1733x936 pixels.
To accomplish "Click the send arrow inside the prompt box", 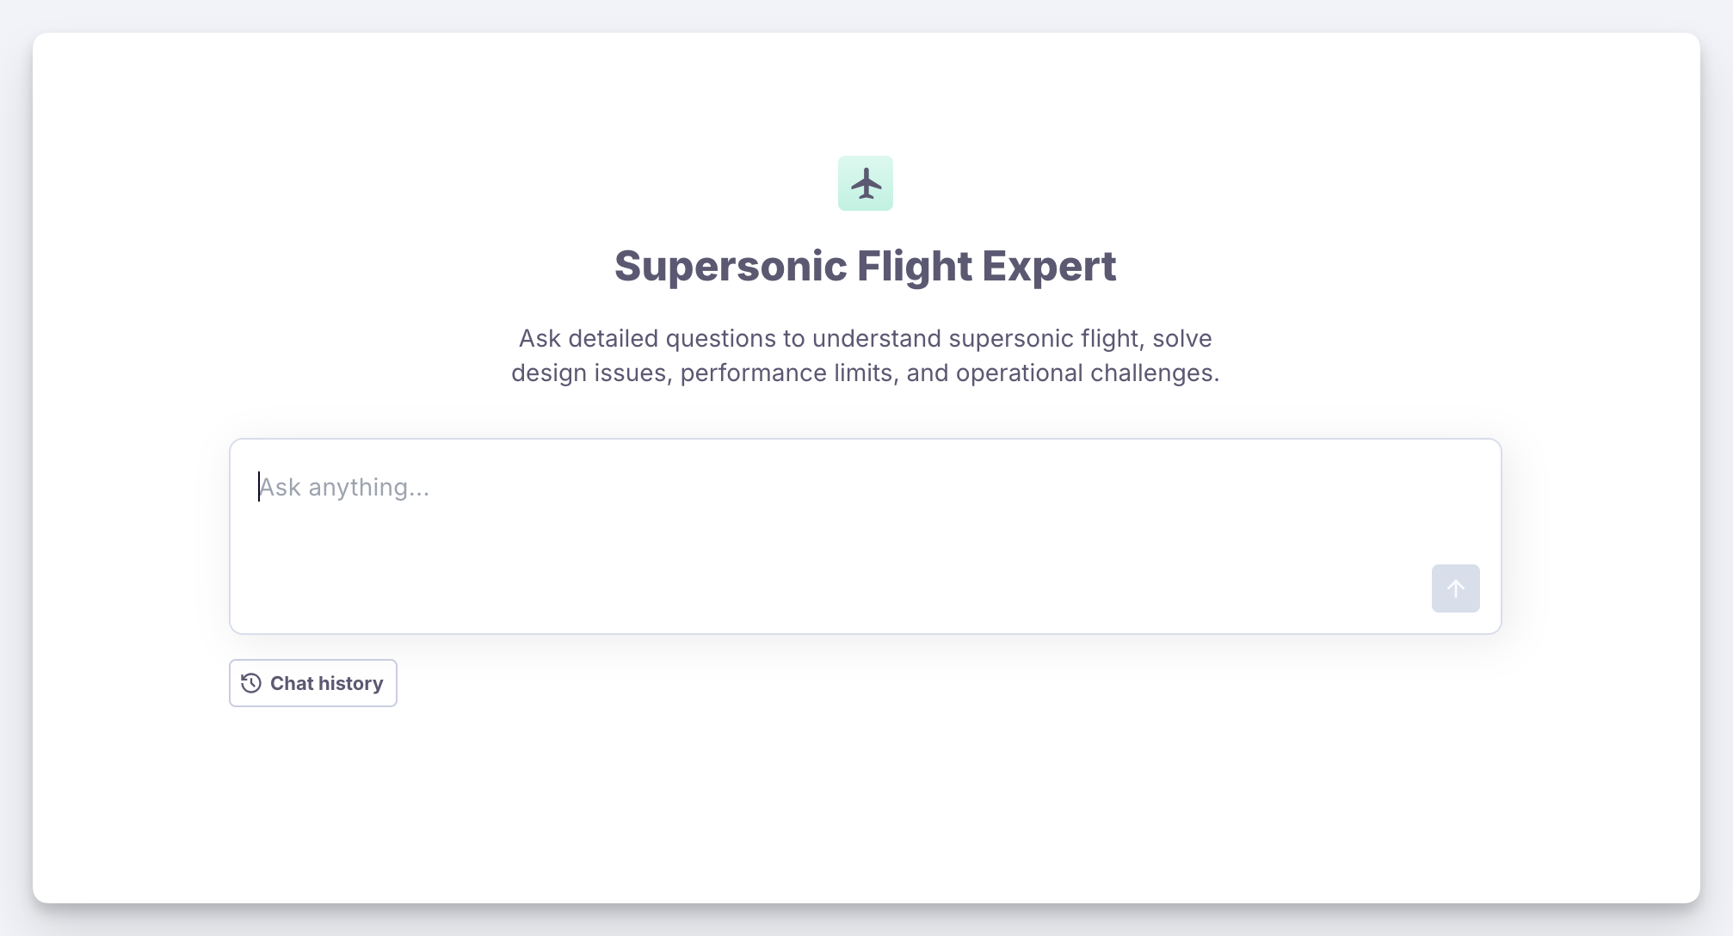I will click(x=1455, y=588).
